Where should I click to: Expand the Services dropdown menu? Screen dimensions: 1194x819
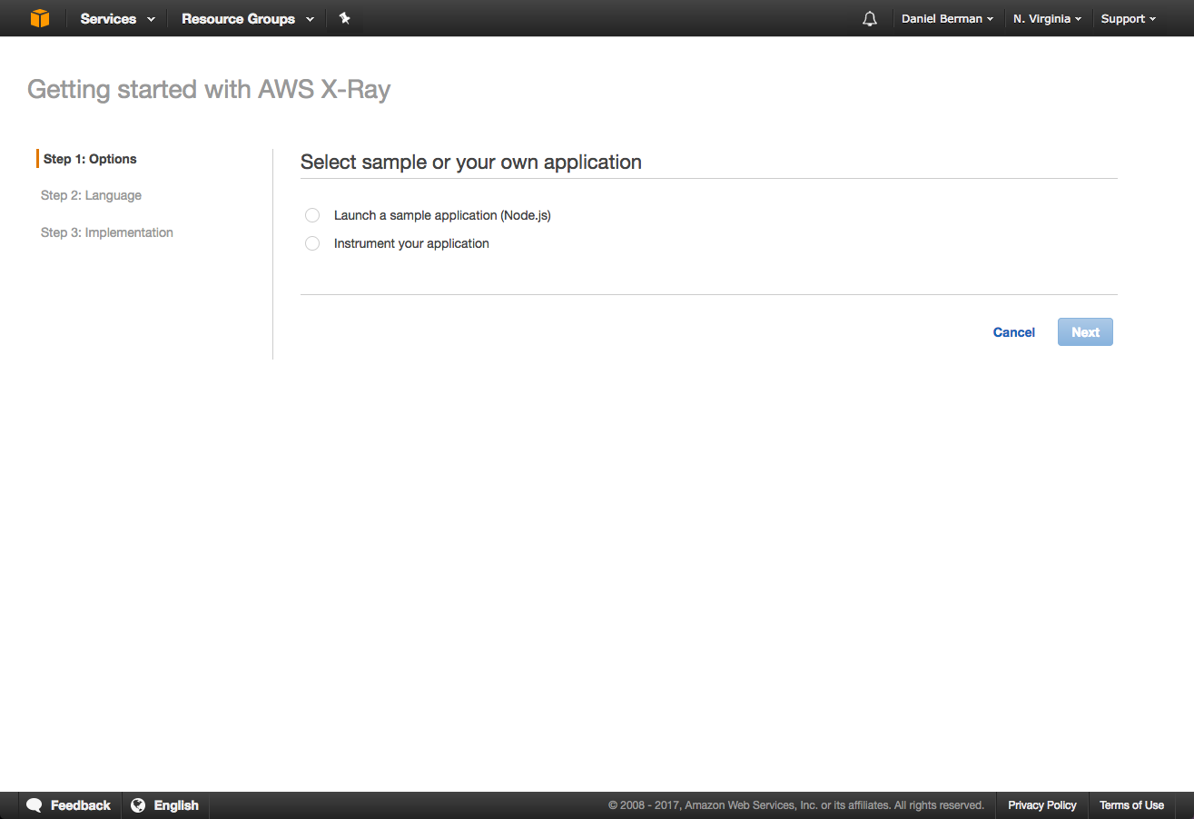point(117,18)
